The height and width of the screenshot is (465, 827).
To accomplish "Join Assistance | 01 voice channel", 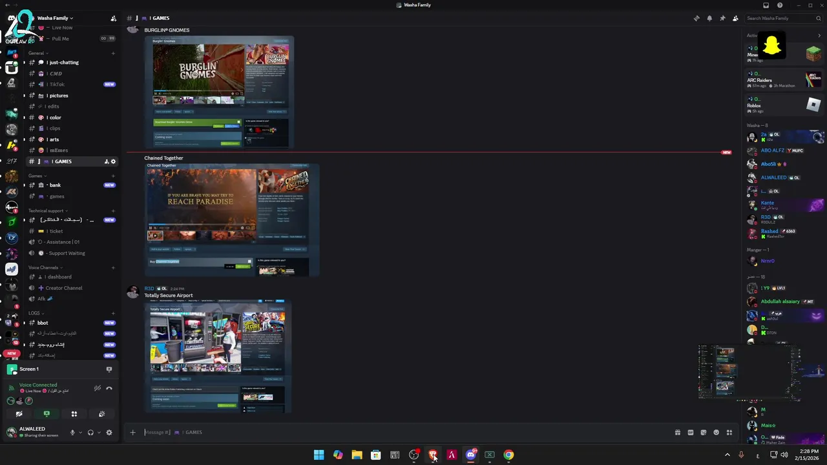I will point(71,242).
